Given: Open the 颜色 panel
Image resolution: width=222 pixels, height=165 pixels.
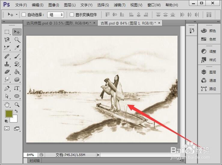Looking at the screenshot, I should [209, 31].
